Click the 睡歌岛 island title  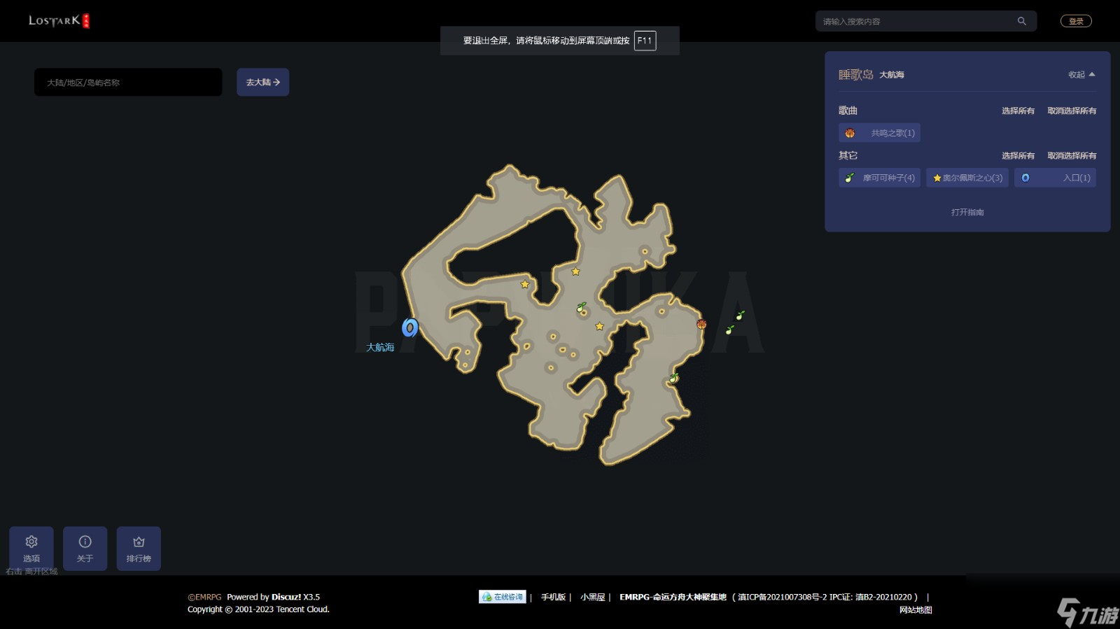point(856,75)
